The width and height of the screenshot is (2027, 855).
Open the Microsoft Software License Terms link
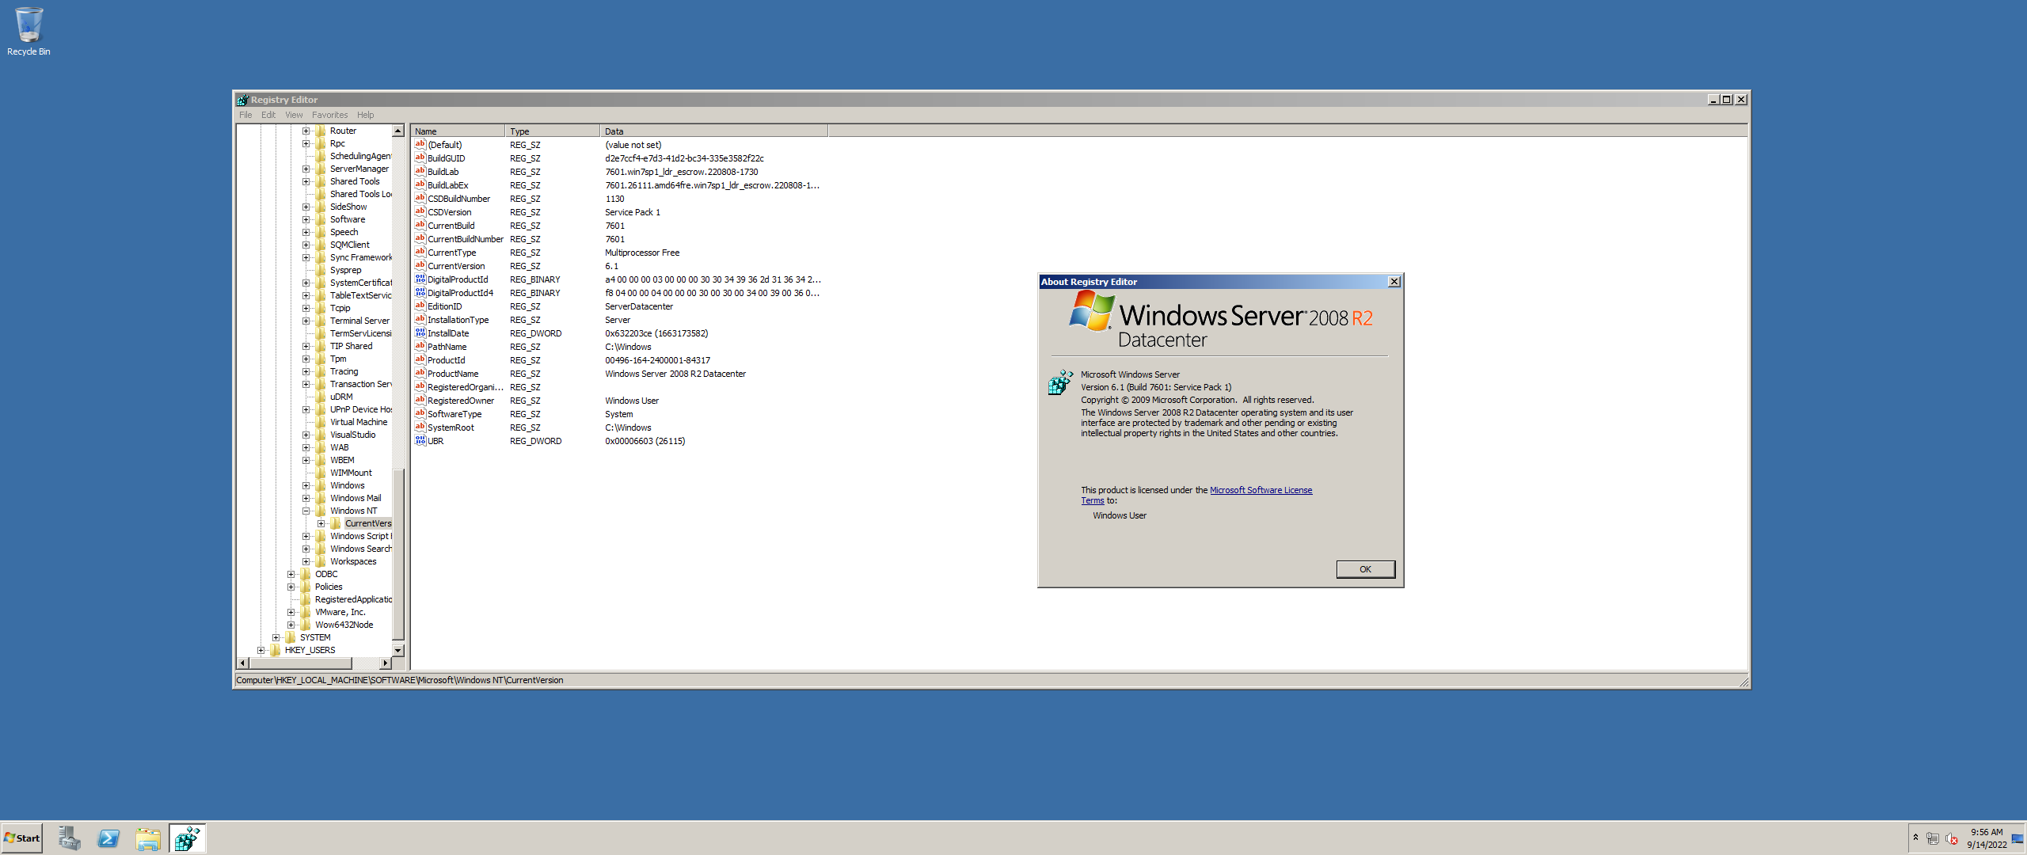pos(1261,490)
